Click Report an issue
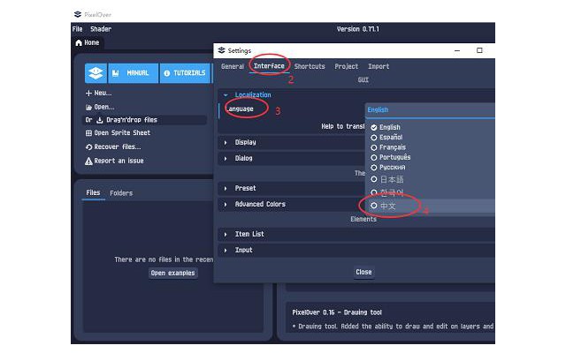Screen dimensions: 566x353 (x=114, y=161)
